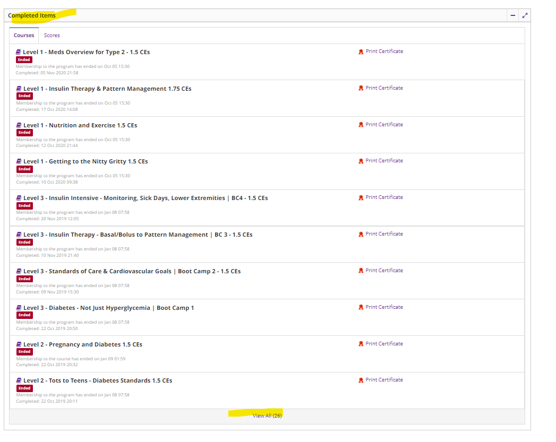Print certificate for Getting to the Nitty Gritty
Image resolution: width=556 pixels, height=442 pixels.
(384, 161)
